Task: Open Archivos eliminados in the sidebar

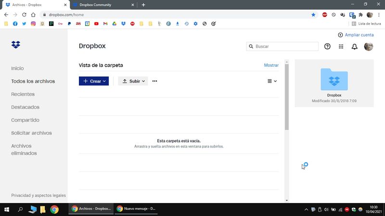Action: (24, 149)
